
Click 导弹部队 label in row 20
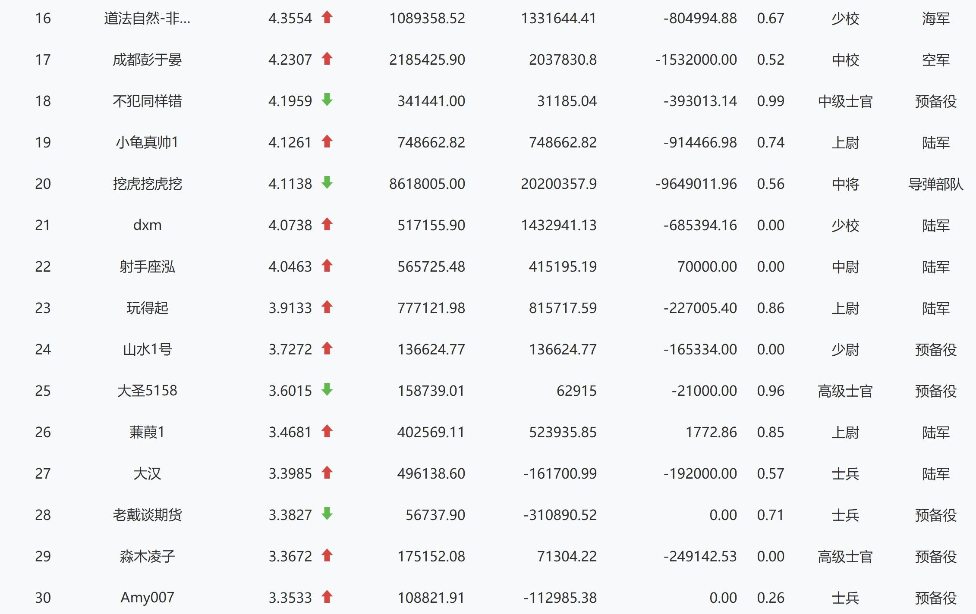[935, 184]
